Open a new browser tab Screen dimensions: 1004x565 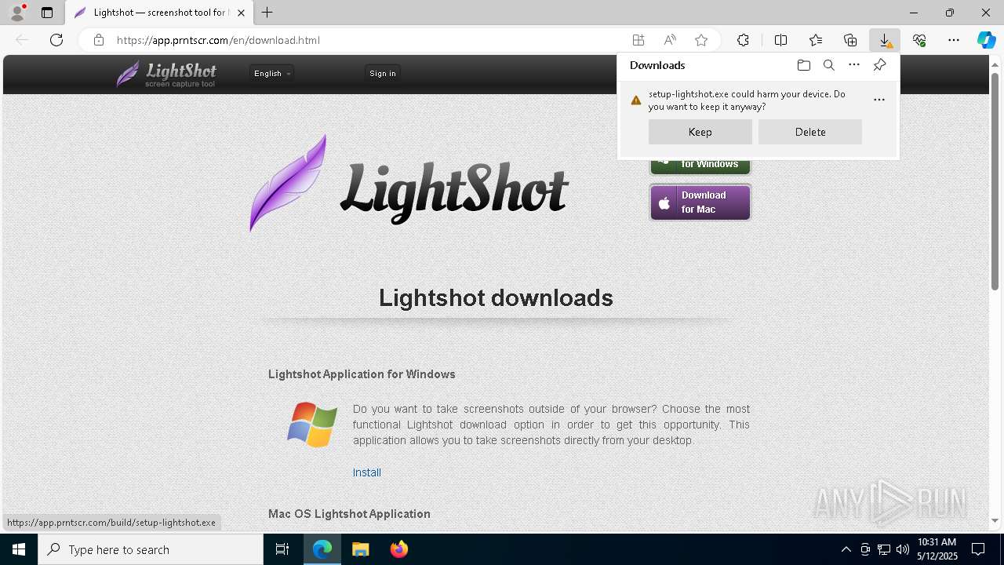coord(267,13)
